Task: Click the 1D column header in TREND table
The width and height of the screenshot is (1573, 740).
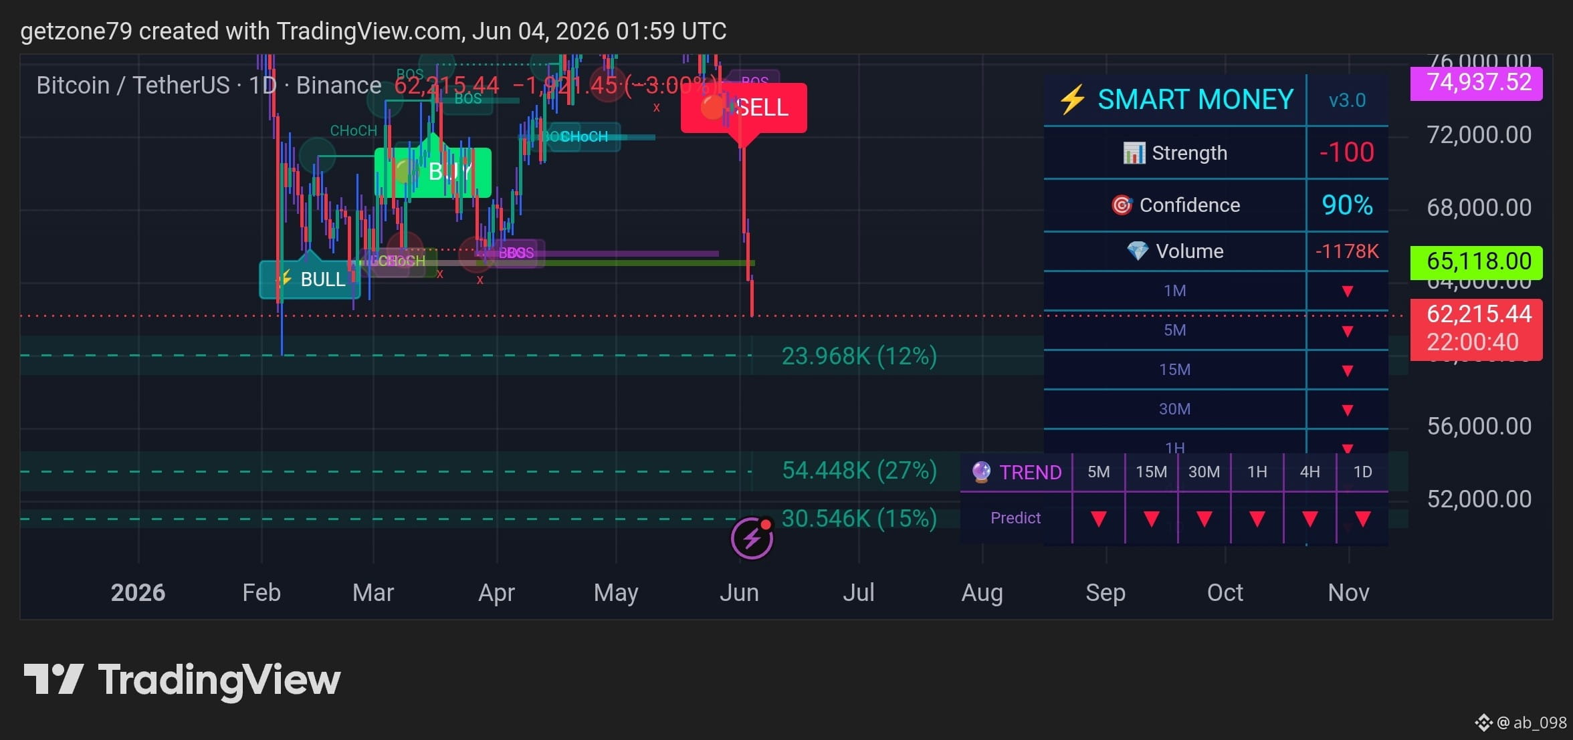Action: pyautogui.click(x=1362, y=472)
